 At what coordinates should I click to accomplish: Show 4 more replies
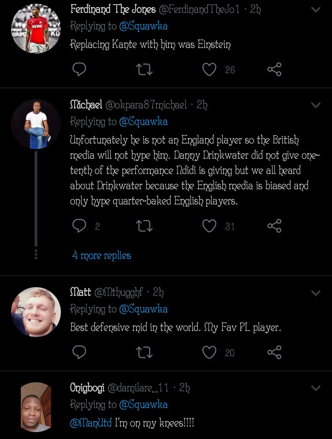click(x=101, y=255)
